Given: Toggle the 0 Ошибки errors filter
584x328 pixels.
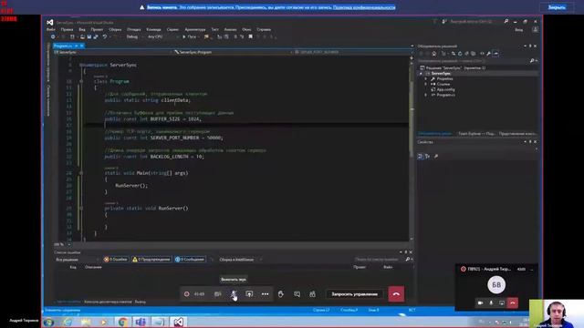Looking at the screenshot, I should tap(116, 259).
